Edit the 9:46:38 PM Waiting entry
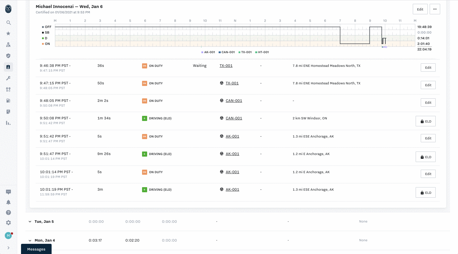458x254 pixels. 428,67
